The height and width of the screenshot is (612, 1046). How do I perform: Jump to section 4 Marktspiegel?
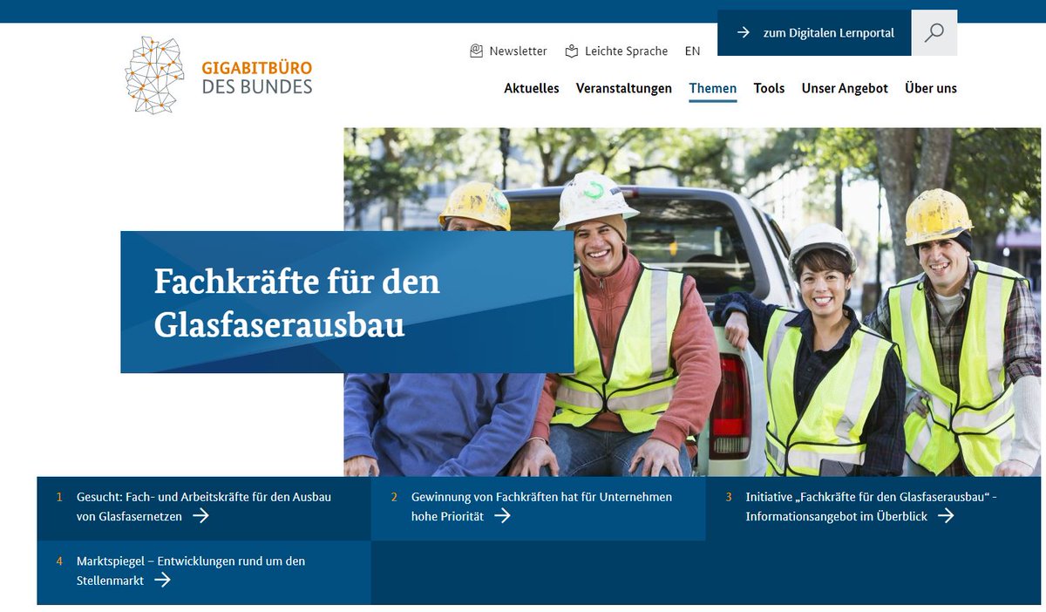point(204,571)
